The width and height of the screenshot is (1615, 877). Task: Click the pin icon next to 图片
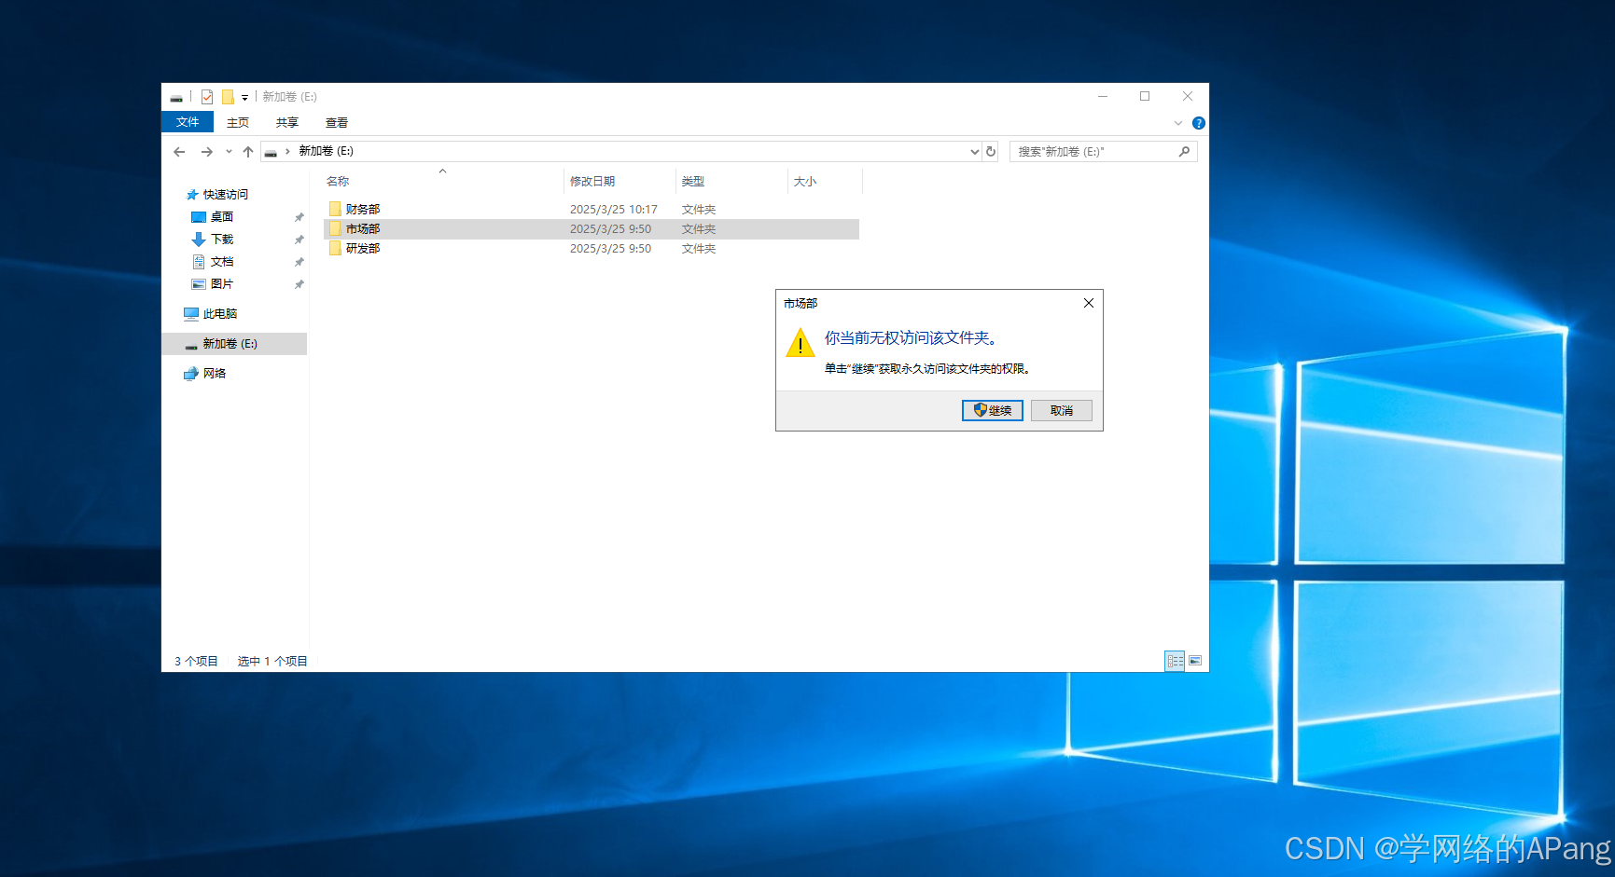coord(299,284)
